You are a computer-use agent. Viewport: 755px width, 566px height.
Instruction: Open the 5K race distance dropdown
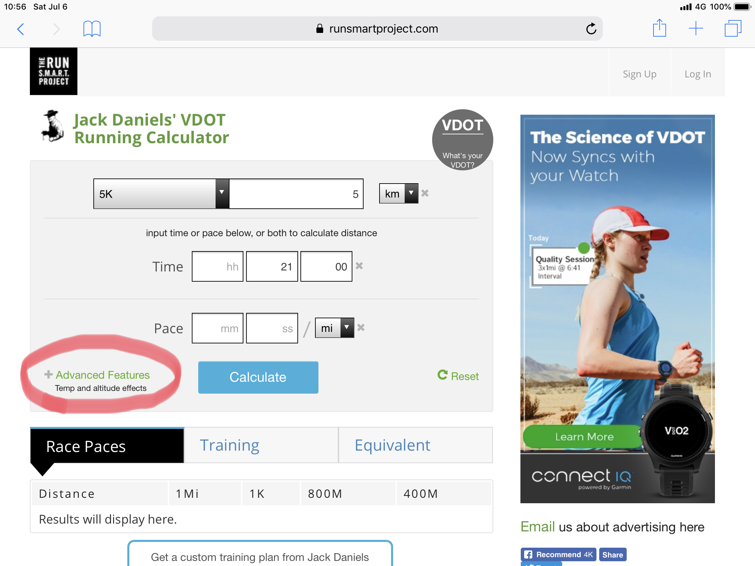[x=161, y=194]
